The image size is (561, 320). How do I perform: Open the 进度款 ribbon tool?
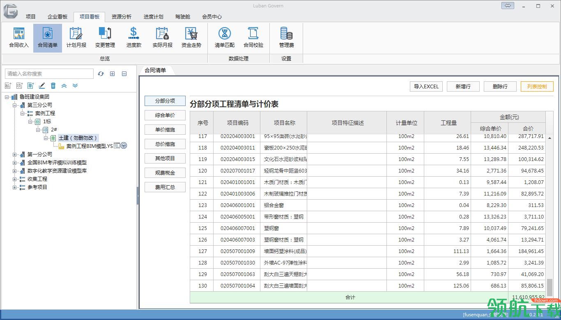point(134,38)
